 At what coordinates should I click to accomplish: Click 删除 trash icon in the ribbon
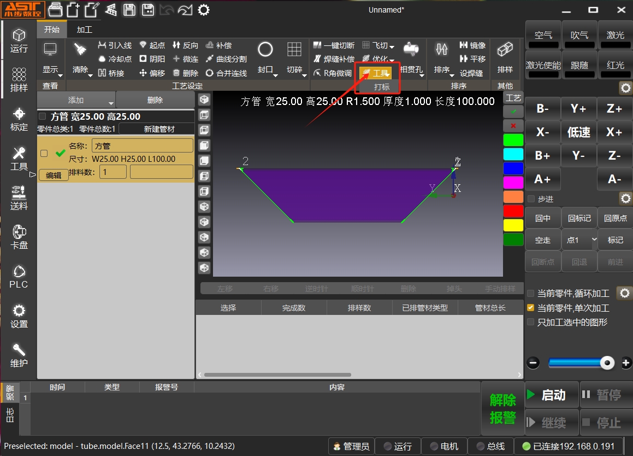point(185,73)
